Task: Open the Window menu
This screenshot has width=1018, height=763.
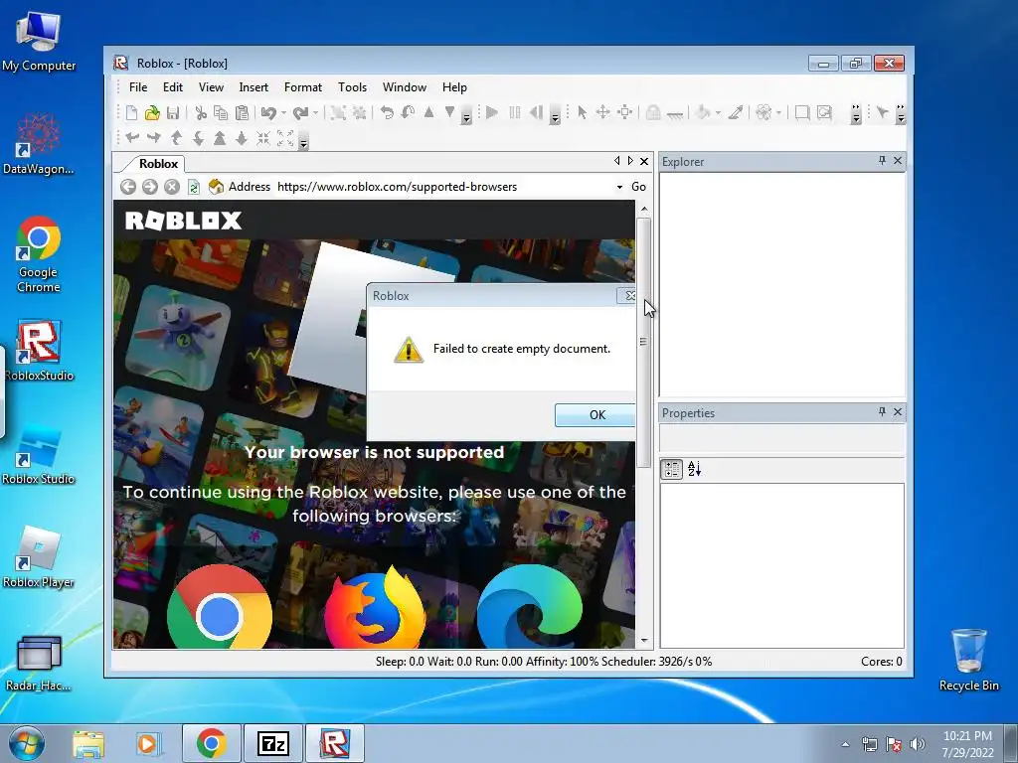Action: 405,87
